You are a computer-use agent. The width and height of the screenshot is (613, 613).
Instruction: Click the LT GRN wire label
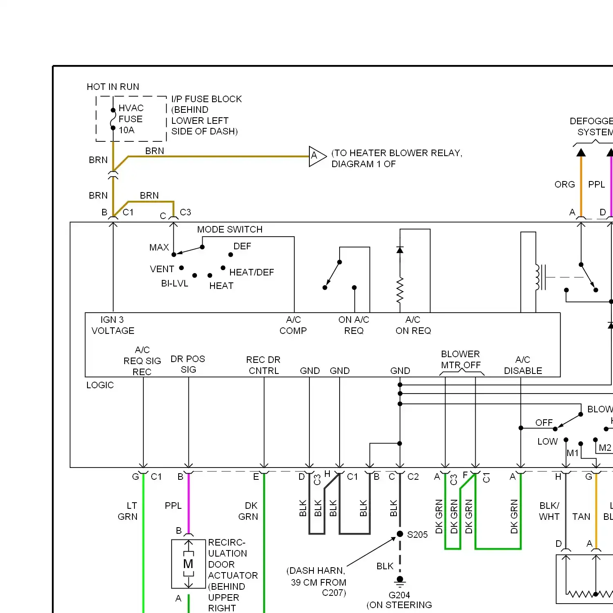tap(128, 511)
